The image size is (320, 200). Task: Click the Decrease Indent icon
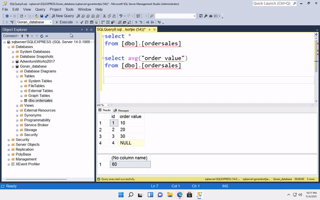pyautogui.click(x=148, y=22)
